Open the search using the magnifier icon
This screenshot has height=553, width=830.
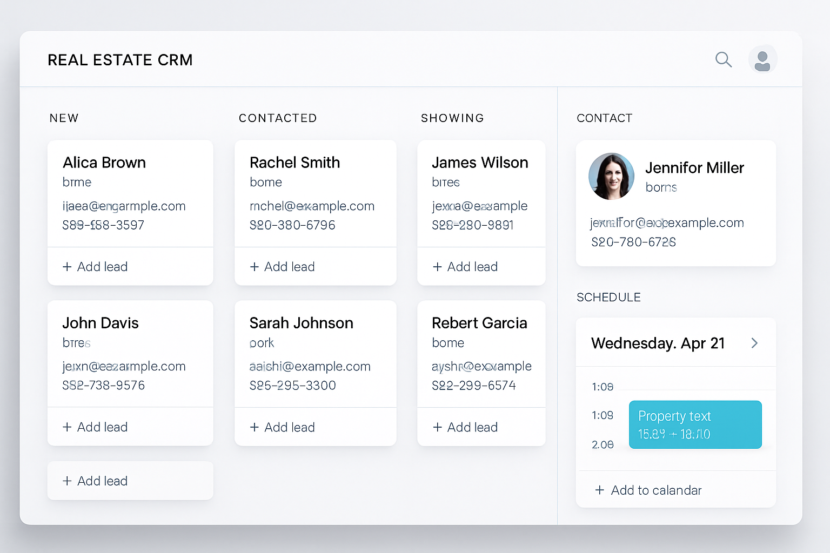pos(724,60)
